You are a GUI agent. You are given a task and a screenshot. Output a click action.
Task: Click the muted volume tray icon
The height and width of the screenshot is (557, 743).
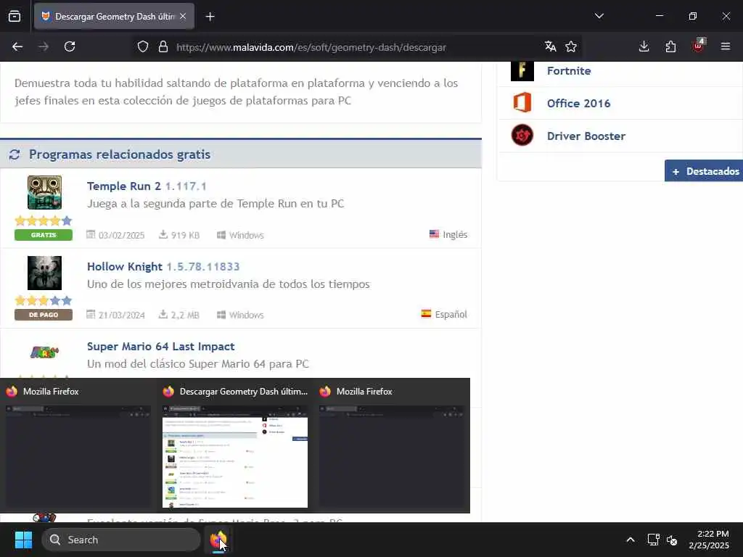(x=672, y=540)
